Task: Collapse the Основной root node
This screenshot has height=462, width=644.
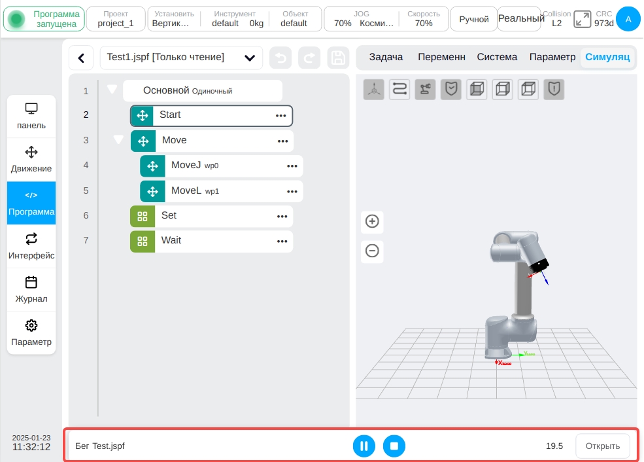Action: [x=112, y=89]
